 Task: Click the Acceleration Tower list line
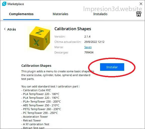[x=35, y=117]
